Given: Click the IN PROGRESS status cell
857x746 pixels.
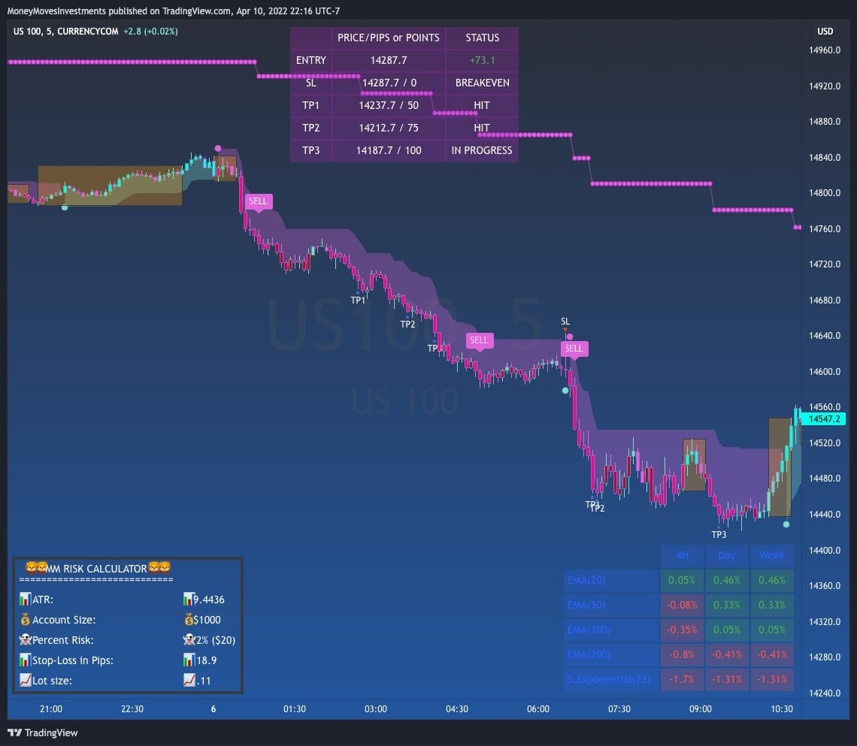Looking at the screenshot, I should click(x=482, y=150).
